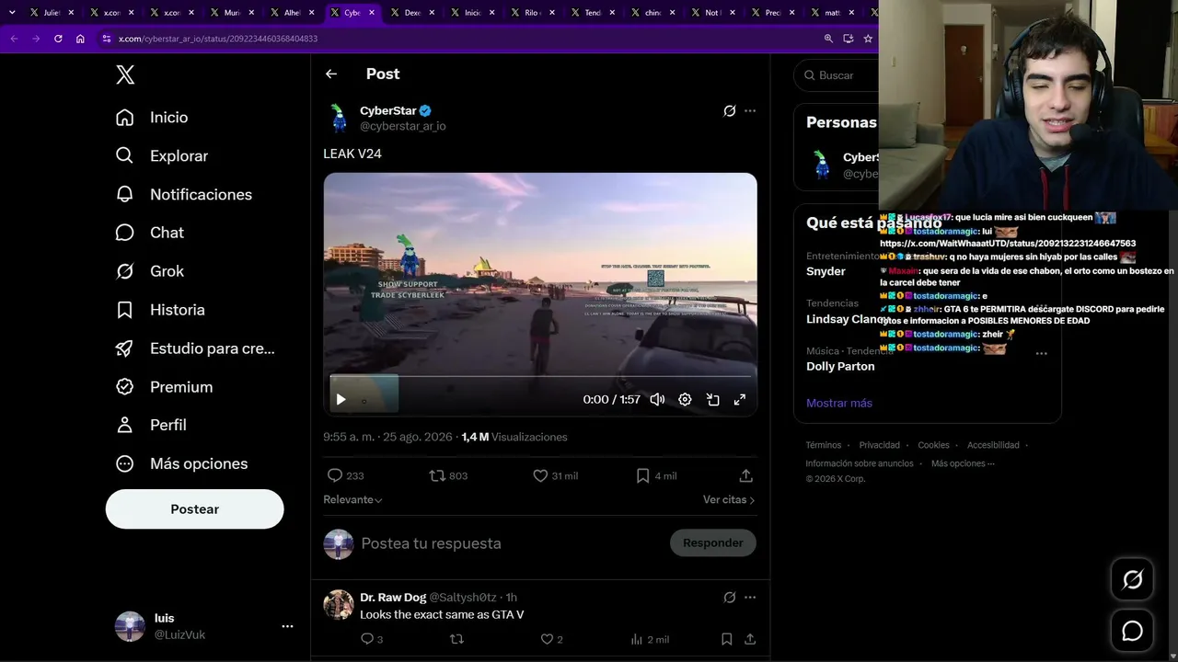Viewport: 1178px width, 662px height.
Task: Open the Accesibilidad footer link
Action: click(x=993, y=445)
